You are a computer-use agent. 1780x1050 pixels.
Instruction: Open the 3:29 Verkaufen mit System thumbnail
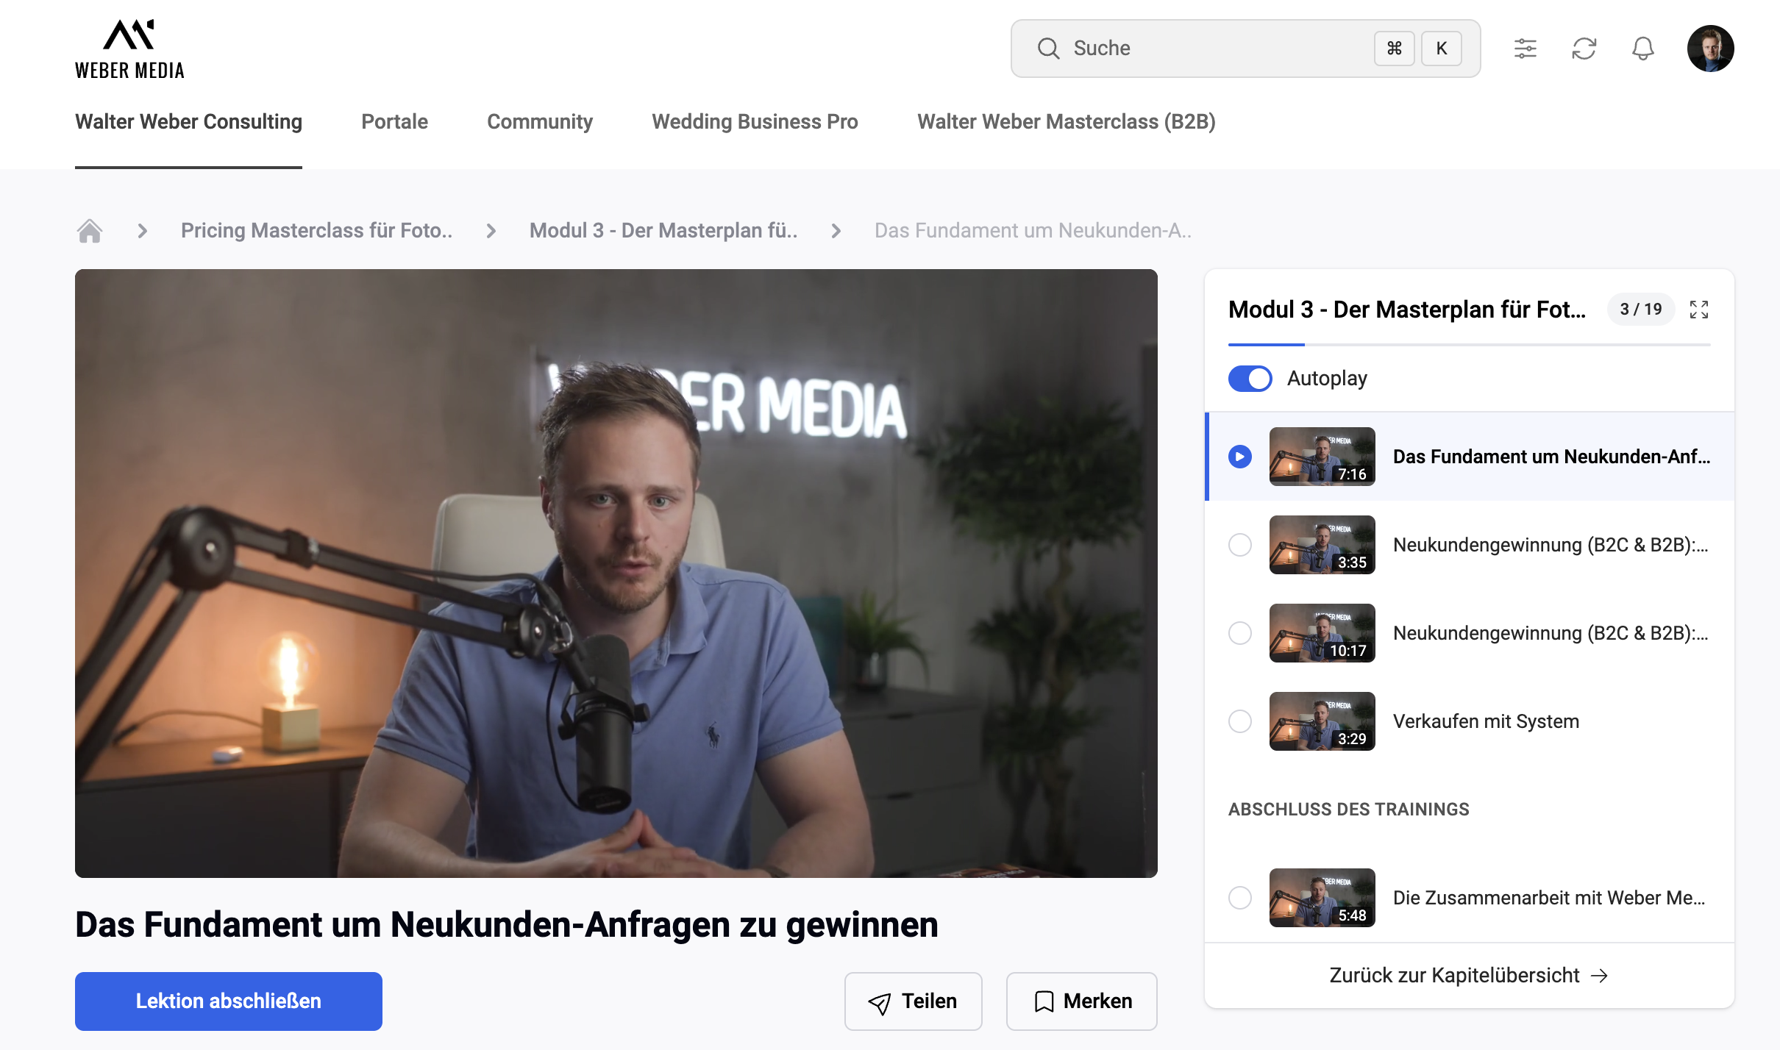1322,721
